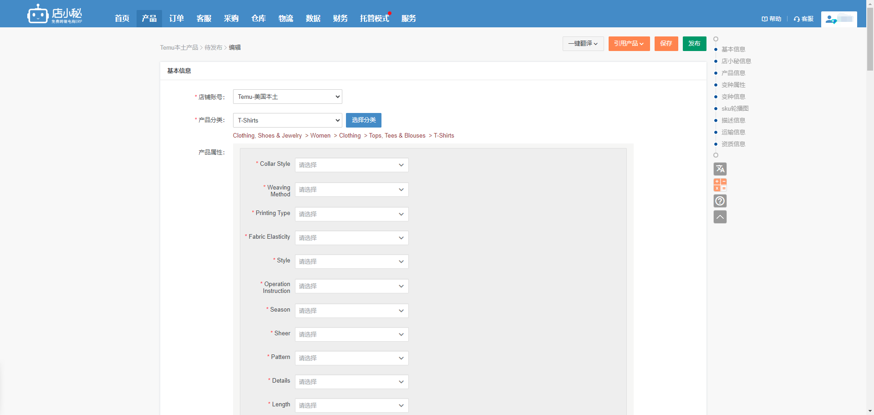This screenshot has width=874, height=415.
Task: Click the 帮助 book icon
Action: [x=764, y=19]
